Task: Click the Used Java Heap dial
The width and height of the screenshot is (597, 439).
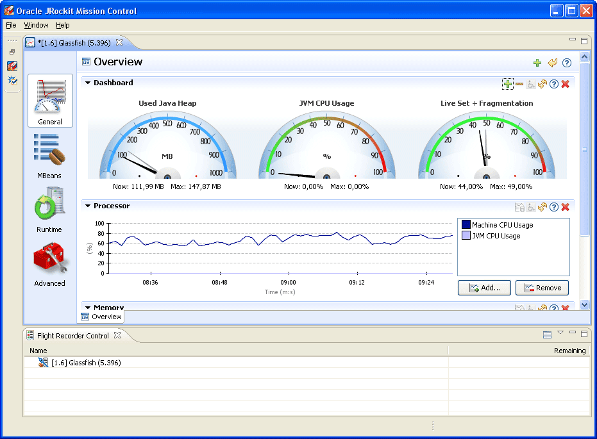Action: coord(167,145)
